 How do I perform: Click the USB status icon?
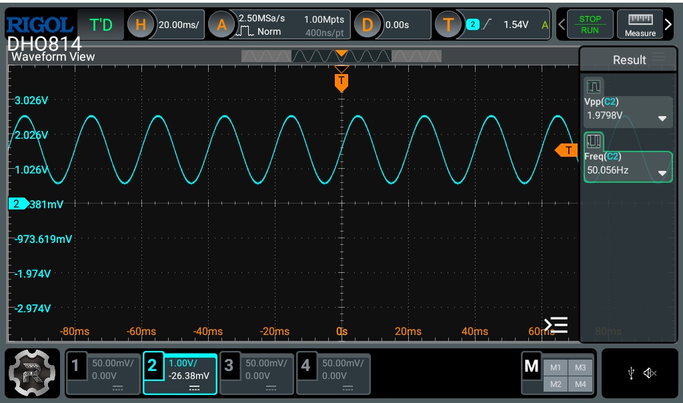tap(631, 374)
